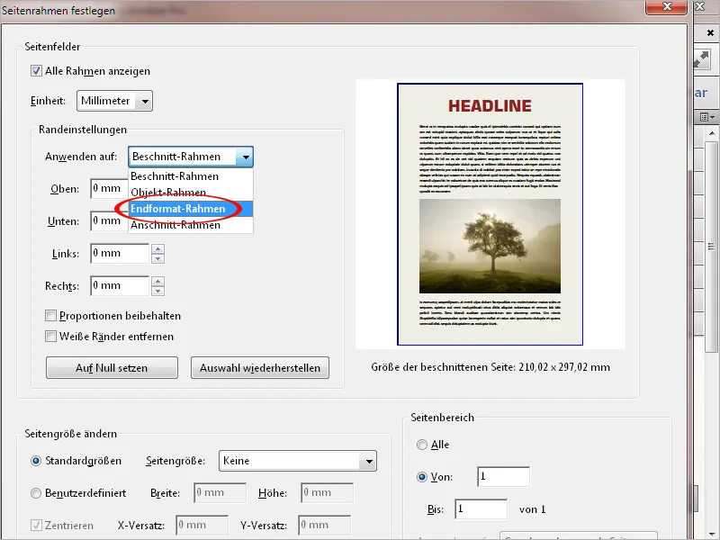Select the Benutzerdefiniert radio button

pos(36,493)
